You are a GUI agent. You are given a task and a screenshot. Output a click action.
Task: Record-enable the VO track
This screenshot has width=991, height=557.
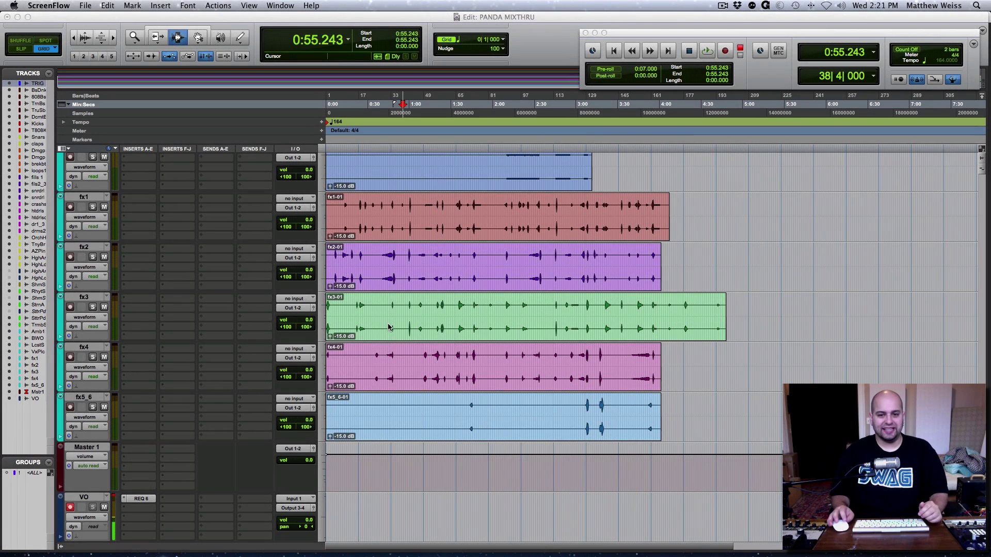(x=70, y=507)
